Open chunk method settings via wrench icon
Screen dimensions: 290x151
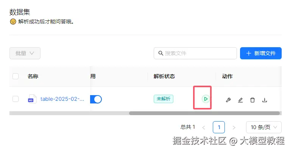point(228,100)
